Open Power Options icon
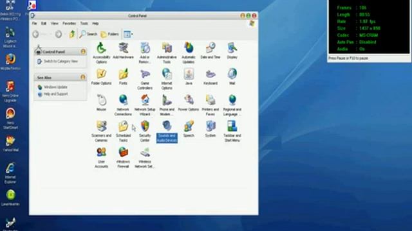This screenshot has height=231, width=412. (189, 103)
